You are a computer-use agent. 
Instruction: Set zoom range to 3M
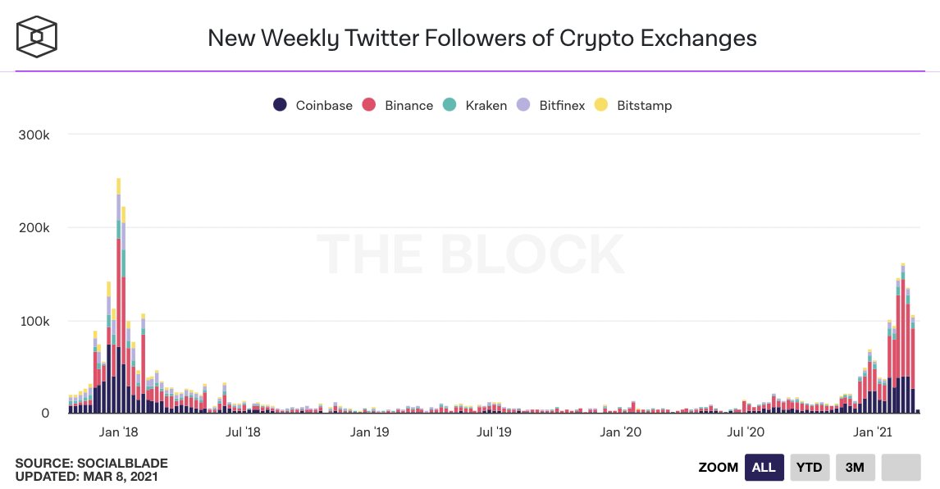(855, 467)
